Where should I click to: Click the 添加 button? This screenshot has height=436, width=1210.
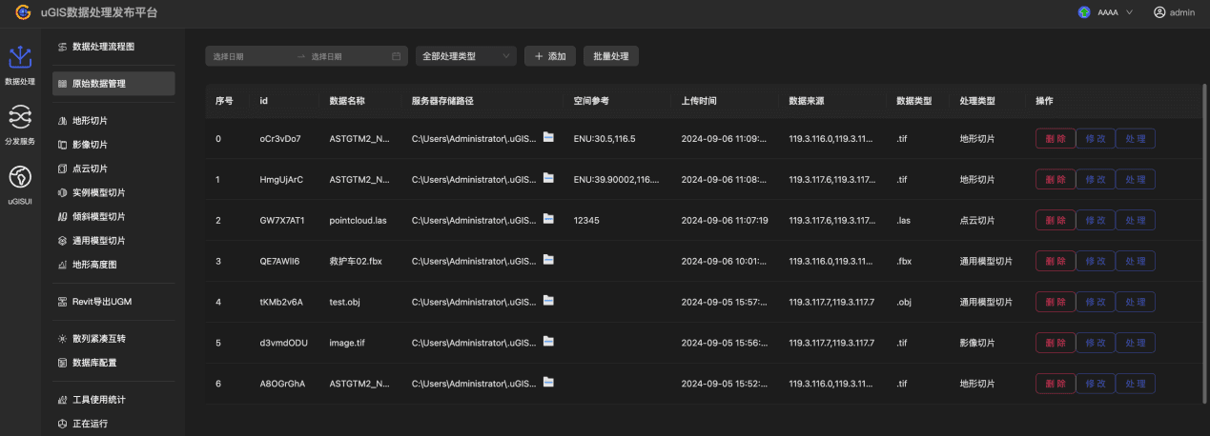pos(549,56)
